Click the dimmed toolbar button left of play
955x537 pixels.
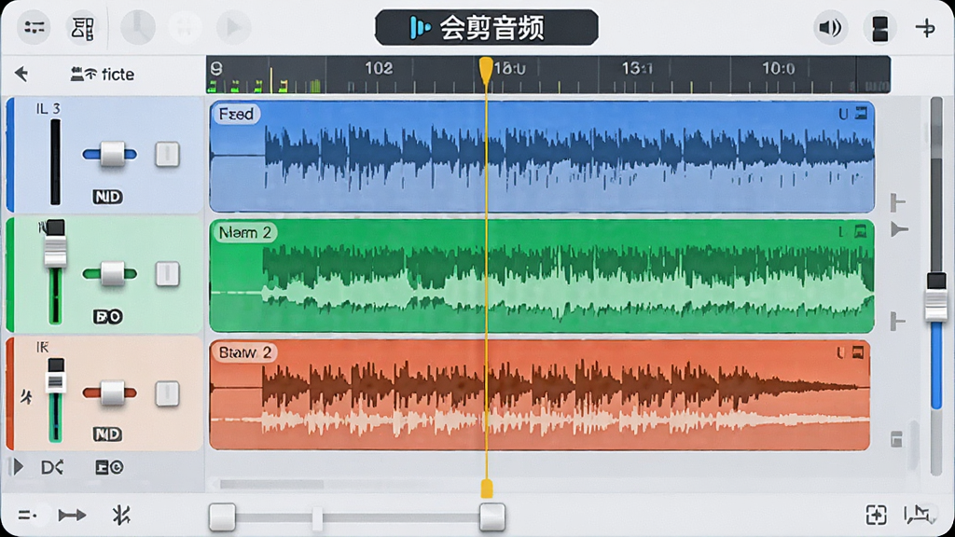186,27
